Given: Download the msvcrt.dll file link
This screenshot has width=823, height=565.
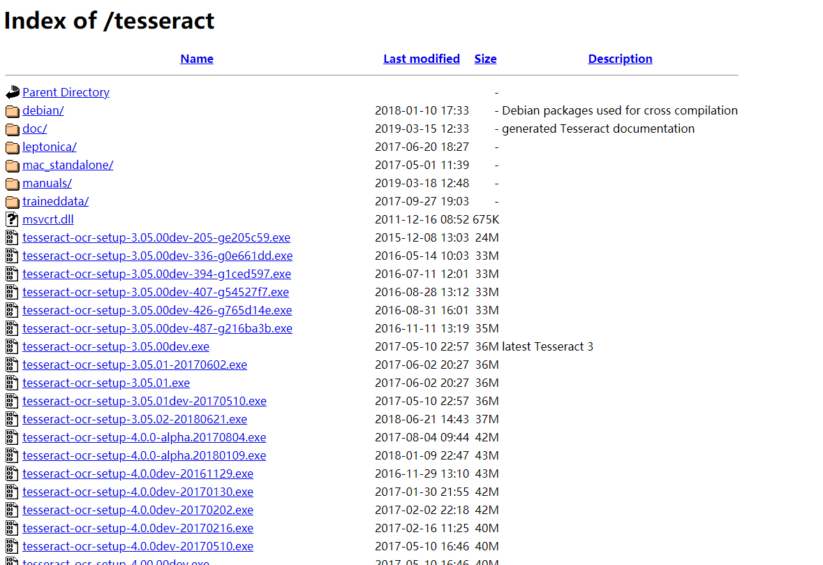Looking at the screenshot, I should coord(47,219).
